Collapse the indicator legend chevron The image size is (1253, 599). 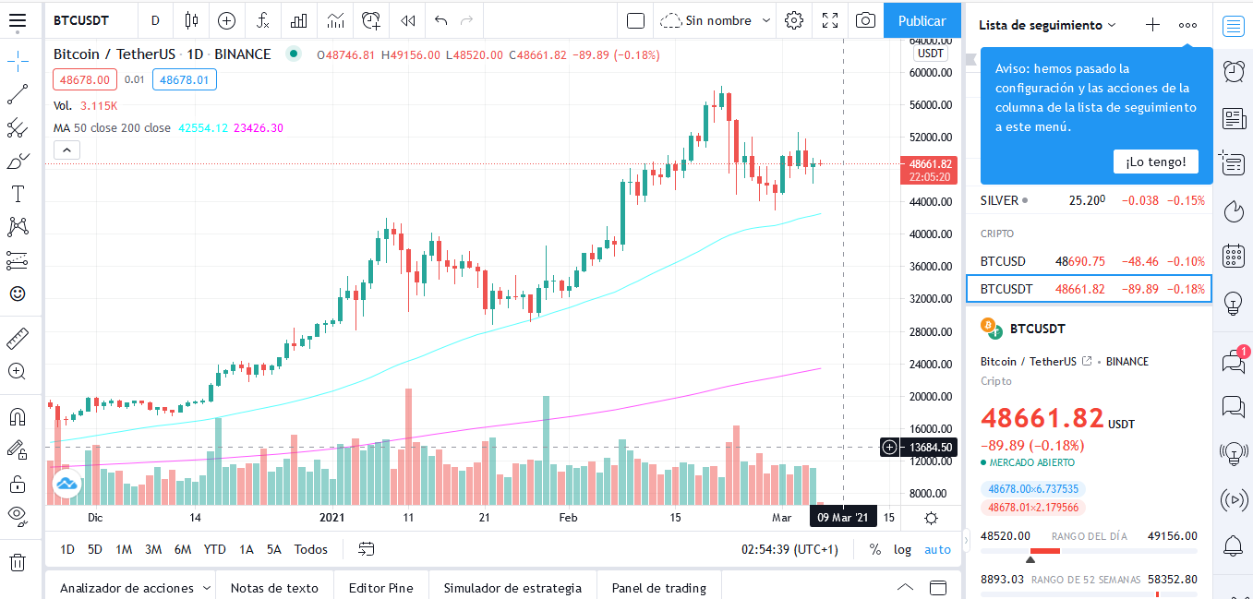point(66,150)
